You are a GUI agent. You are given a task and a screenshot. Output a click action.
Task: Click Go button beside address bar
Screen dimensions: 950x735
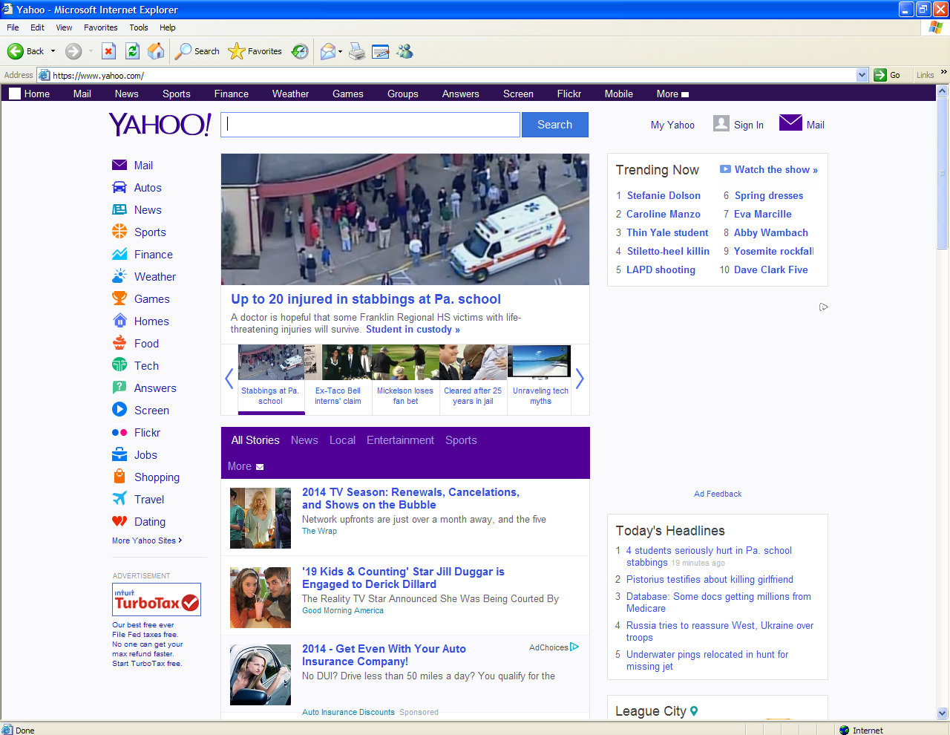coord(888,75)
